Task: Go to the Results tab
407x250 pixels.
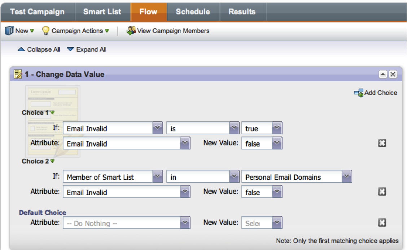Action: click(242, 12)
